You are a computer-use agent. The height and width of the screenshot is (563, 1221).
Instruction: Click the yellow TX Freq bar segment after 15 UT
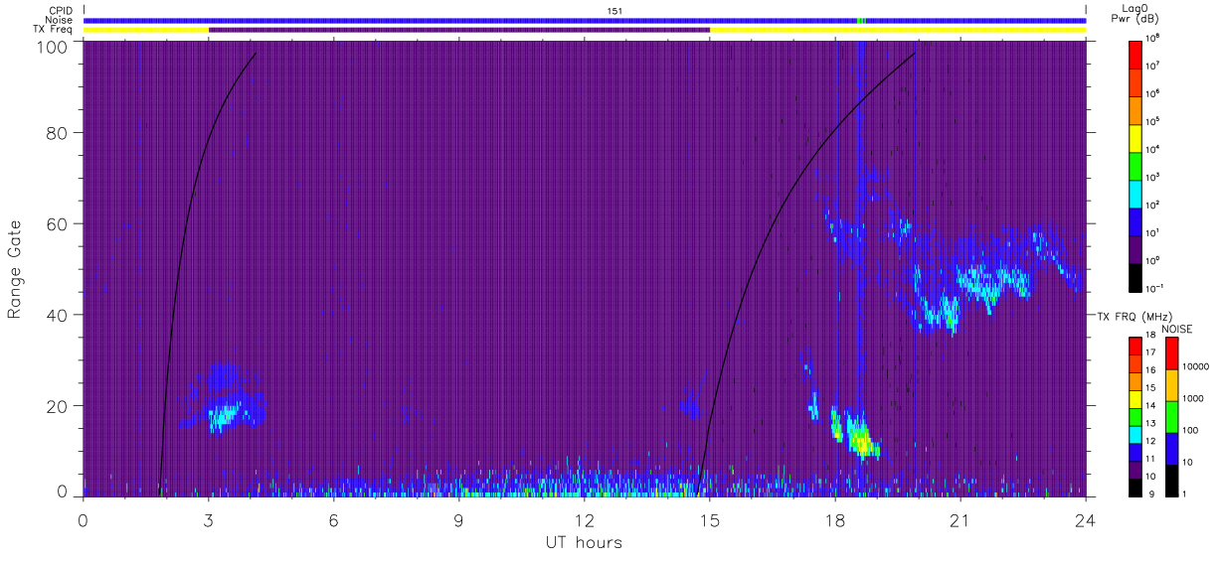click(898, 30)
